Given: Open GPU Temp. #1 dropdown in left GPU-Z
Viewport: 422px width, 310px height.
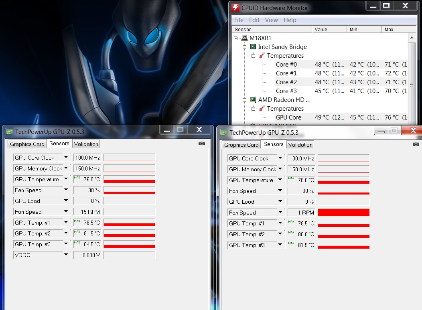Looking at the screenshot, I should tap(66, 222).
